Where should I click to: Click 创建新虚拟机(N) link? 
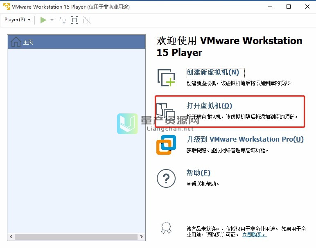click(x=213, y=72)
